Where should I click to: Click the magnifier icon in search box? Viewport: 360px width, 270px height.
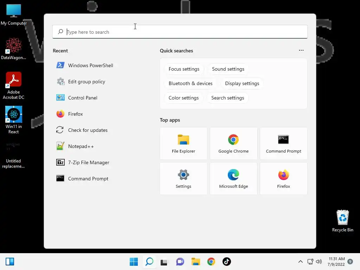pyautogui.click(x=60, y=32)
